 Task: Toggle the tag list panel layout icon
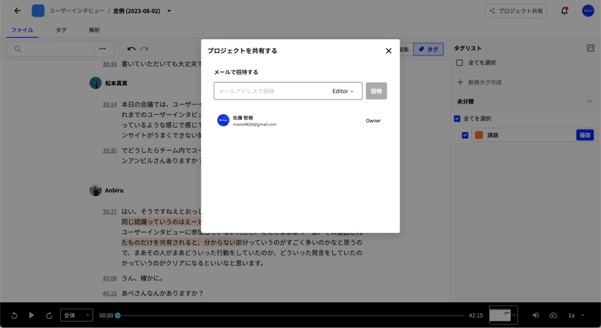590,48
